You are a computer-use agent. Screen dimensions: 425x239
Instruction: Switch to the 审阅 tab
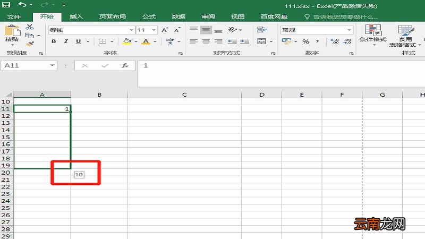(208, 16)
